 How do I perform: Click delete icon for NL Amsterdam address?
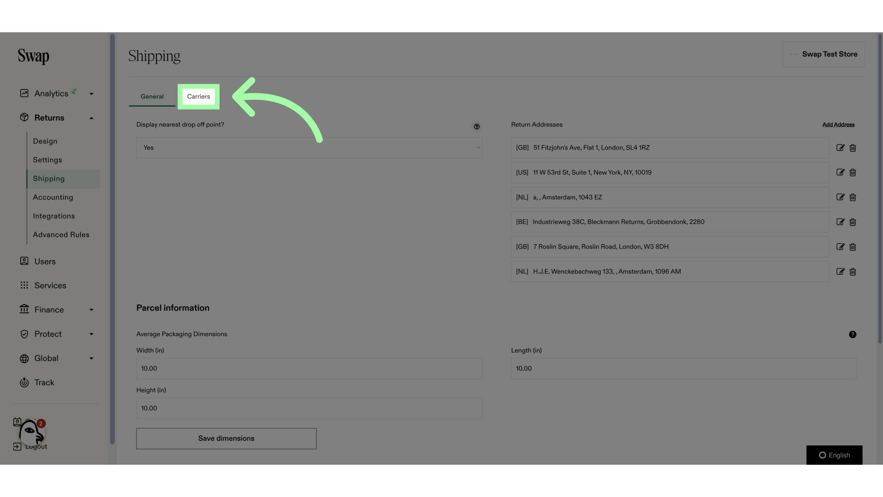(x=853, y=197)
